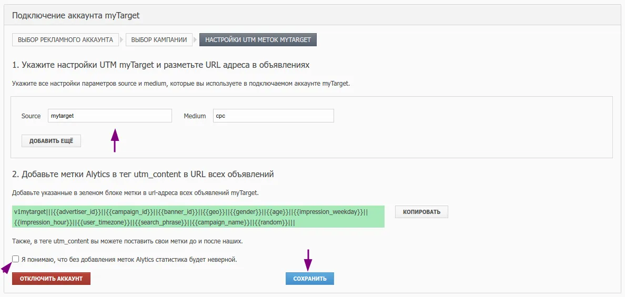625x297 pixels.
Task: Click text 'Также, в теге utm_content'
Action: click(127, 241)
